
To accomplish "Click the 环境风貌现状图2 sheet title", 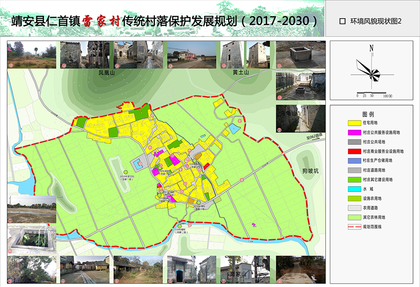I will coord(376,21).
